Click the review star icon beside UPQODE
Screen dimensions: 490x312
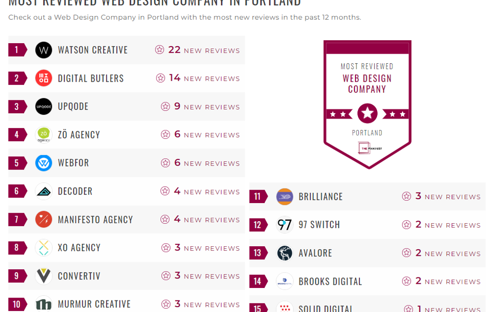tap(166, 107)
